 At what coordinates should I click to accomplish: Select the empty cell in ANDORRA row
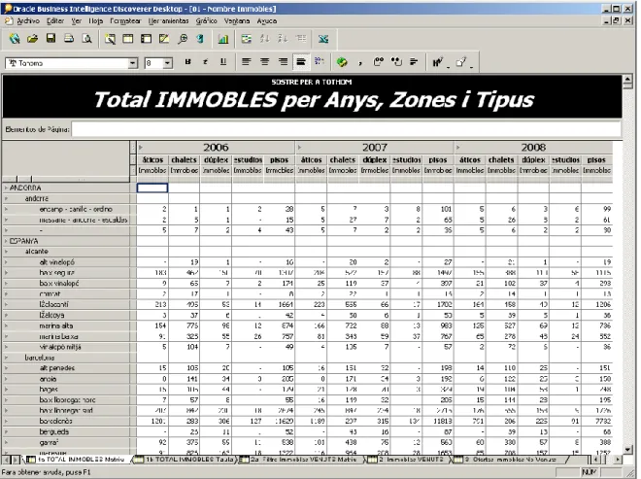pyautogui.click(x=152, y=188)
